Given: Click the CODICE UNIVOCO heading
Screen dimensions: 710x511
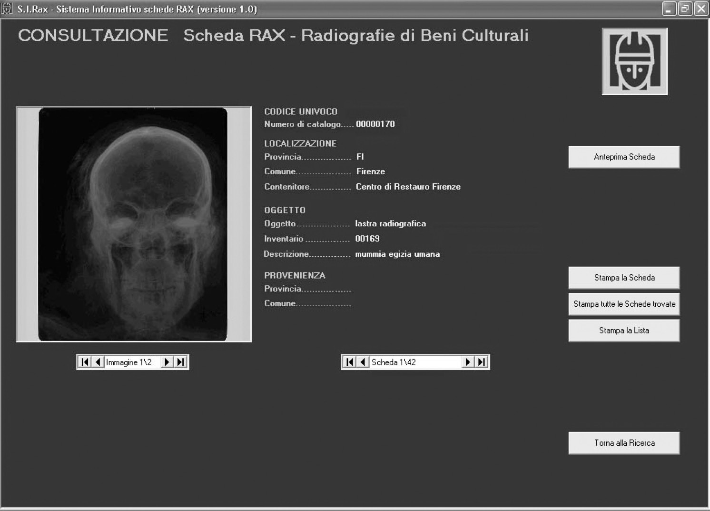Looking at the screenshot, I should (301, 111).
